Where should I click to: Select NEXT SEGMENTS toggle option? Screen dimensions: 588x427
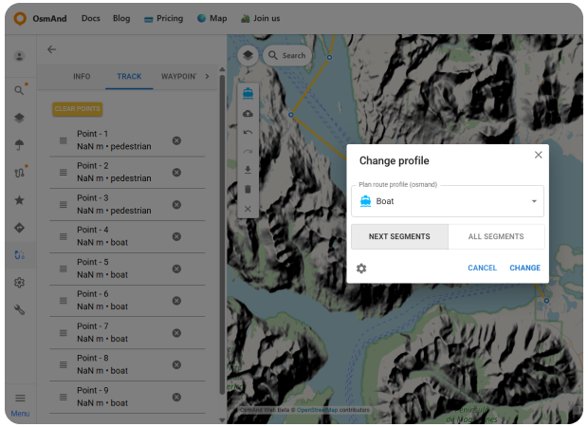coord(399,236)
